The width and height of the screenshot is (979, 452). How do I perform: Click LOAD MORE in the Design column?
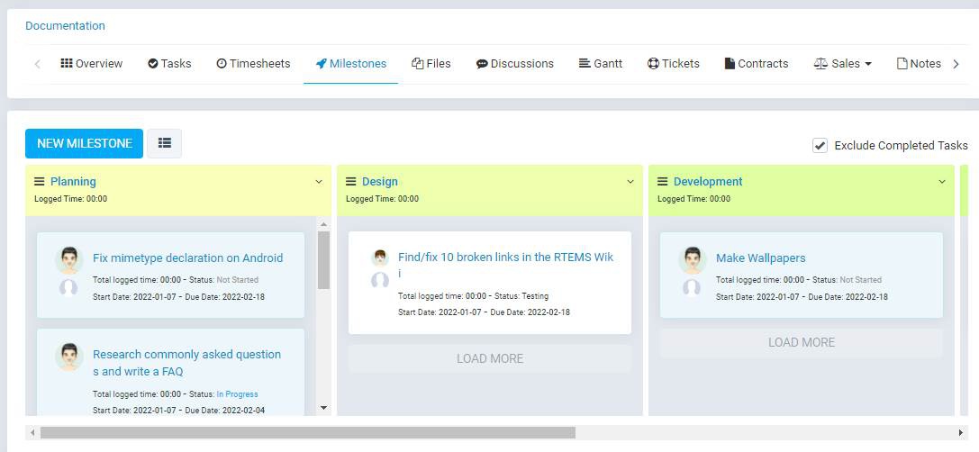pyautogui.click(x=489, y=358)
